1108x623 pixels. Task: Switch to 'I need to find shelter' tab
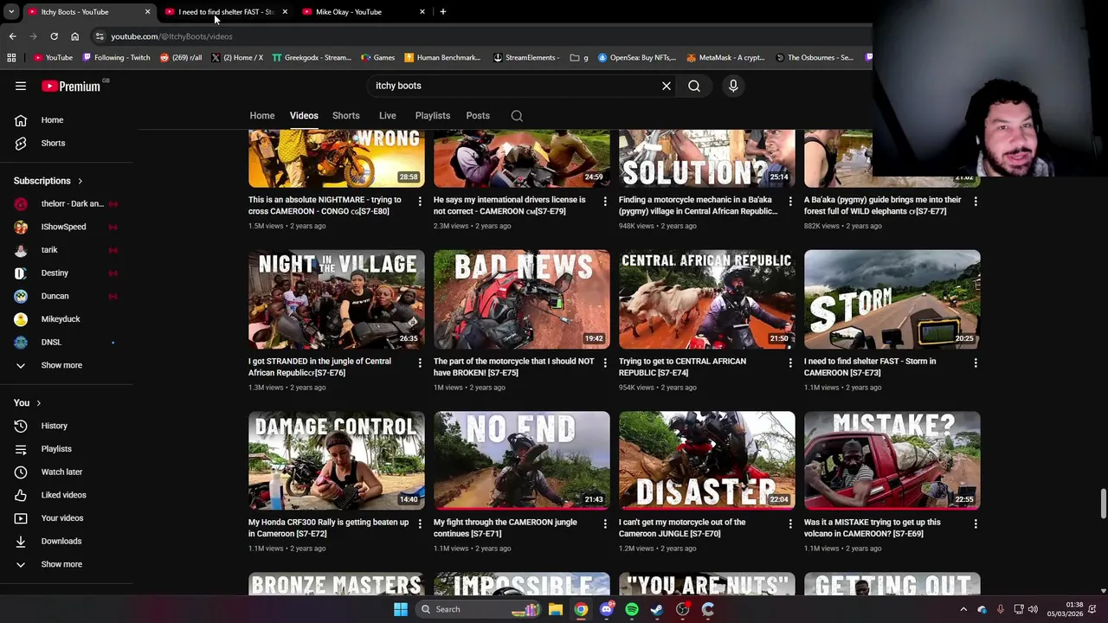pyautogui.click(x=226, y=12)
